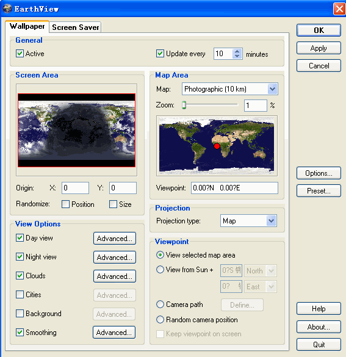Select Camera path radio button
Image resolution: width=346 pixels, height=357 pixels.
pyautogui.click(x=160, y=304)
